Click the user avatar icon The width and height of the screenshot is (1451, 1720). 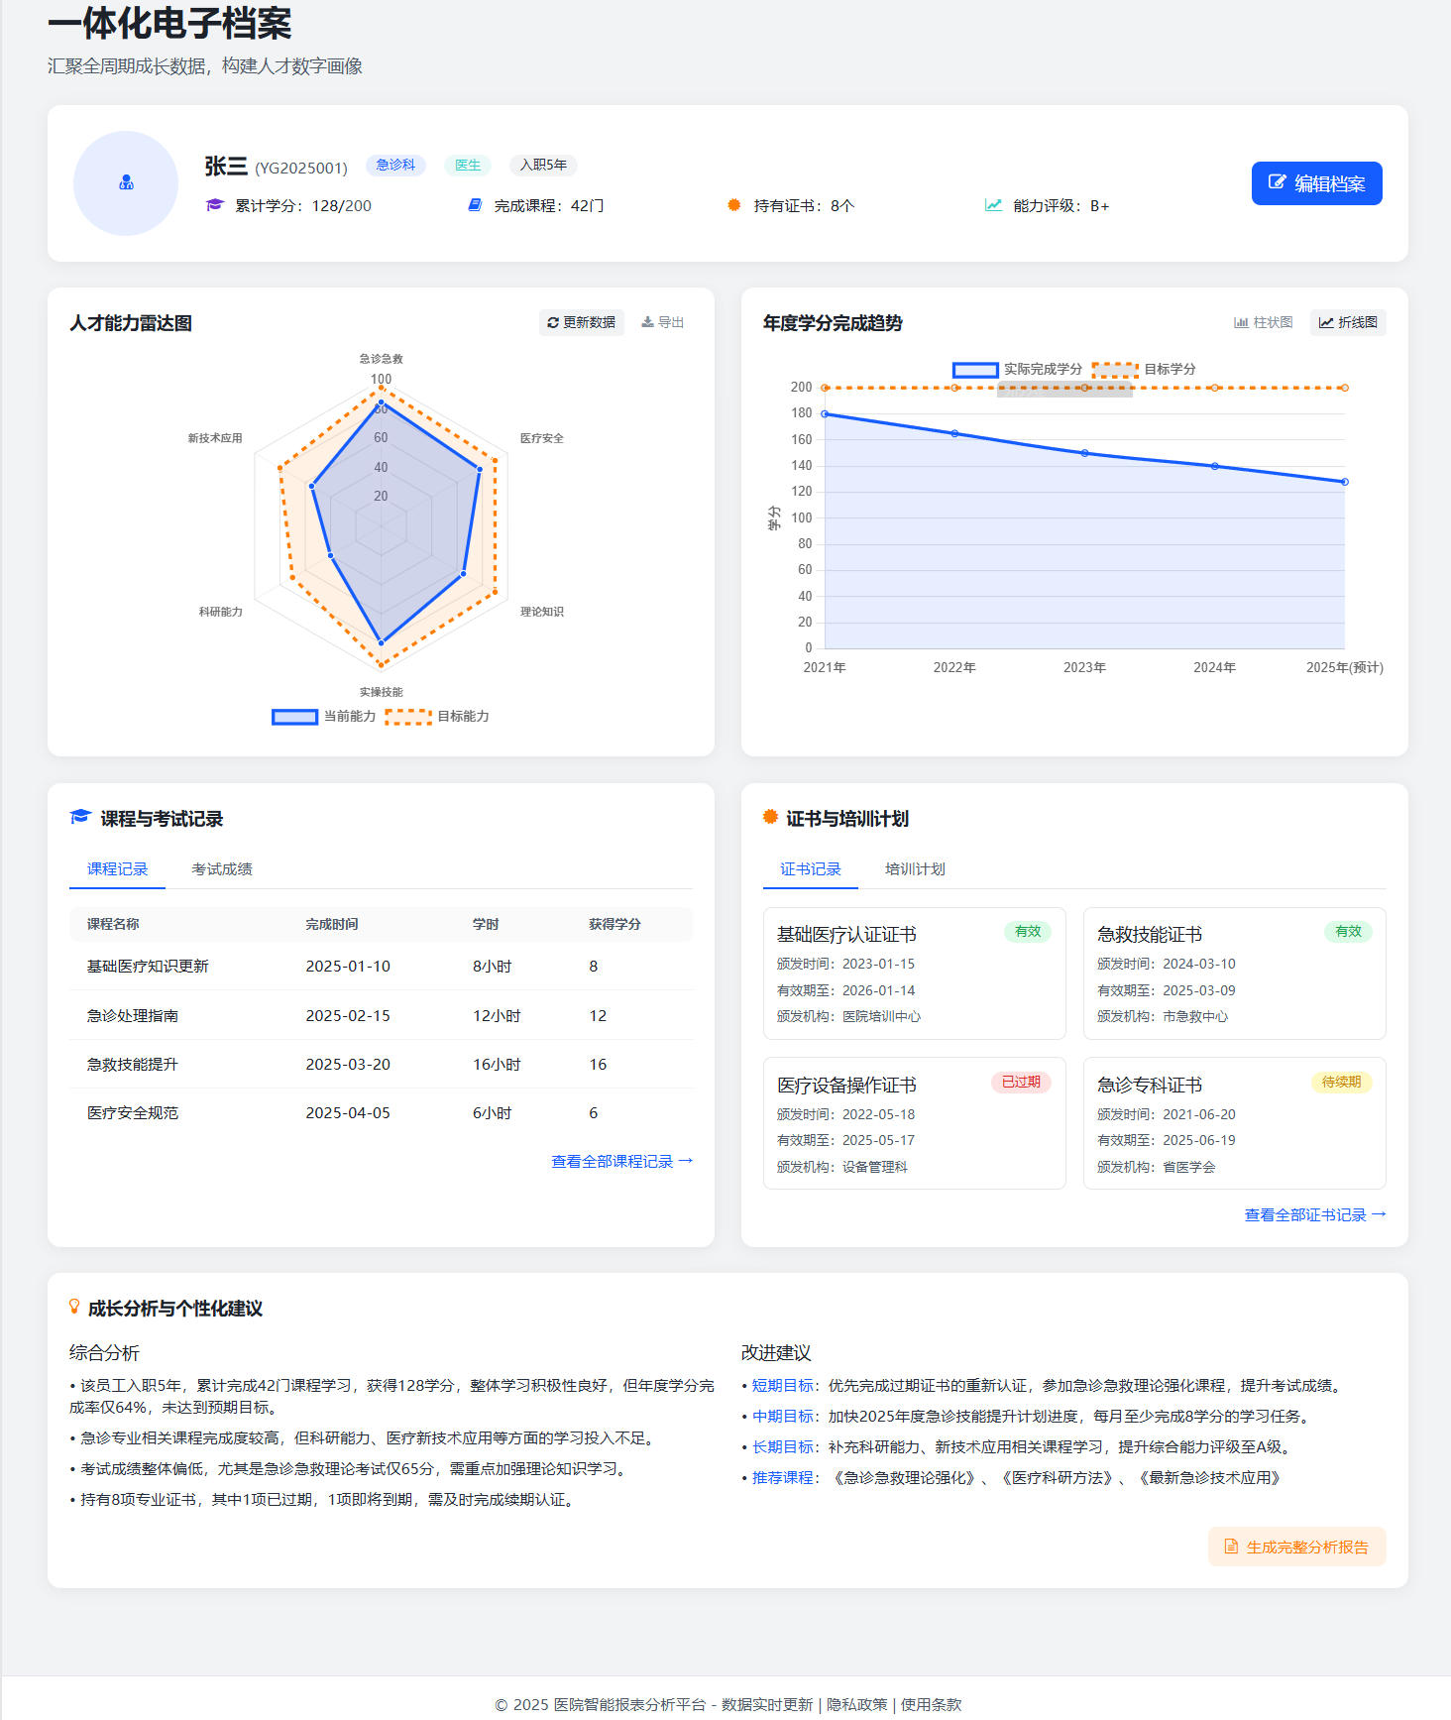[126, 183]
